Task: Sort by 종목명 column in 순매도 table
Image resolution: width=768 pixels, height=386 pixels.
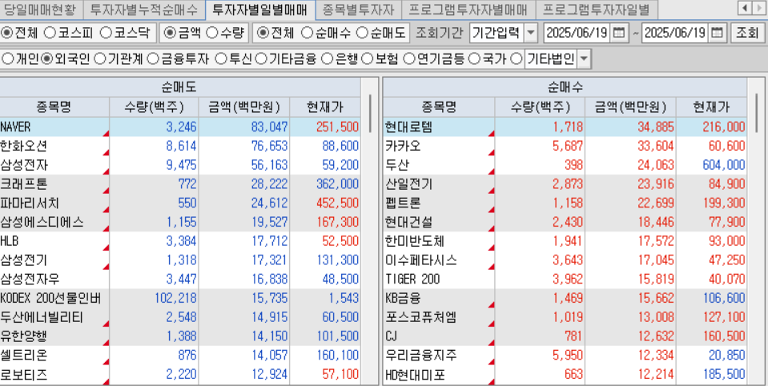Action: coord(54,107)
